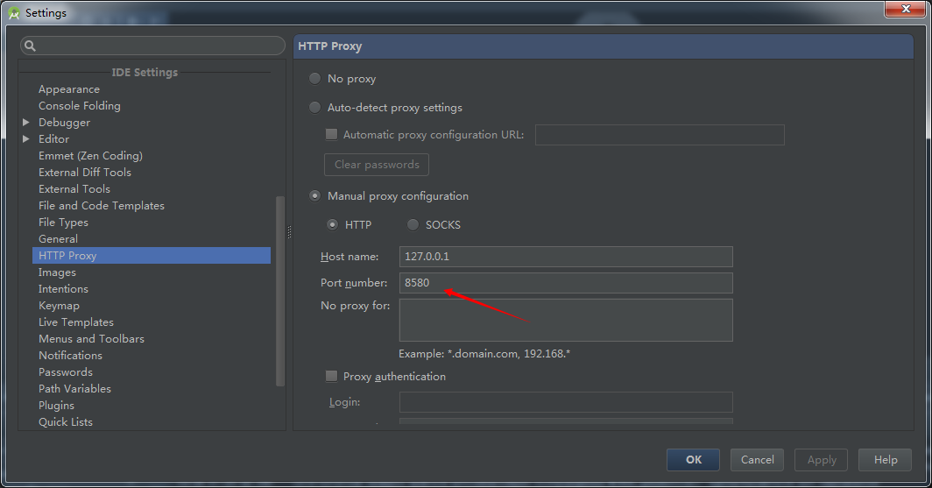
Task: Open Passwords settings
Action: pos(66,372)
